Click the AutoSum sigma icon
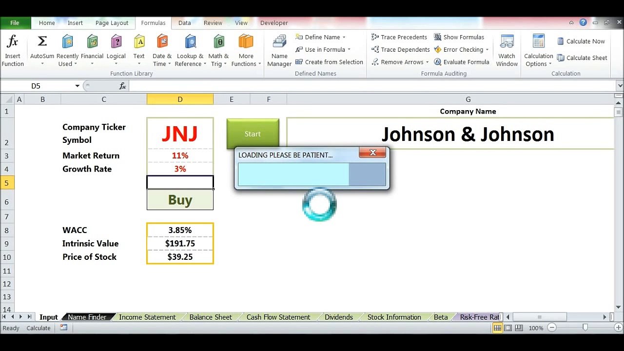The image size is (624, 351). tap(42, 42)
